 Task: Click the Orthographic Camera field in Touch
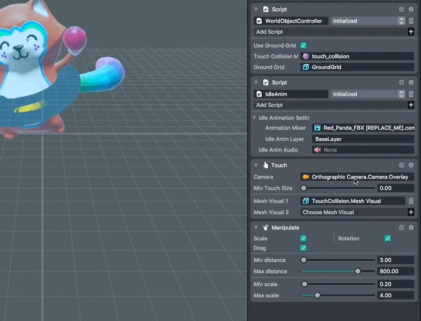357,177
